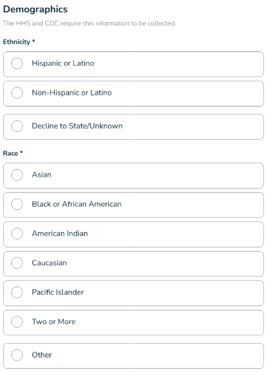Click the Ethnicity required field label
Image resolution: width=273 pixels, height=375 pixels.
coord(19,42)
